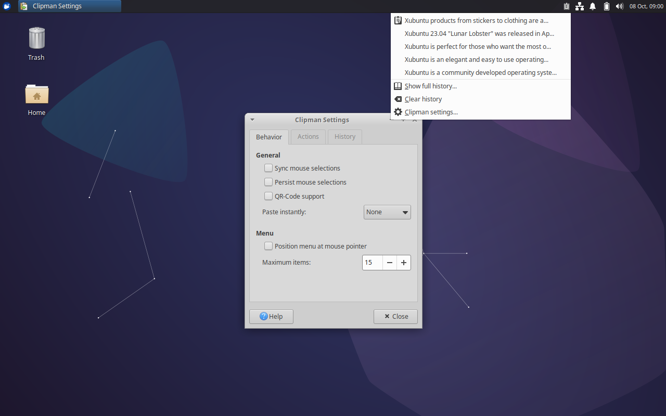Click the Close button in the dialog
Image resolution: width=666 pixels, height=416 pixels.
(x=395, y=316)
